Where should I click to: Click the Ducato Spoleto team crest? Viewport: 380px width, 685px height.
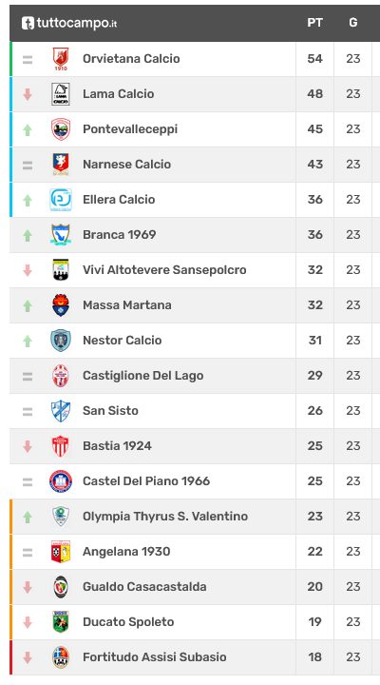click(x=61, y=621)
